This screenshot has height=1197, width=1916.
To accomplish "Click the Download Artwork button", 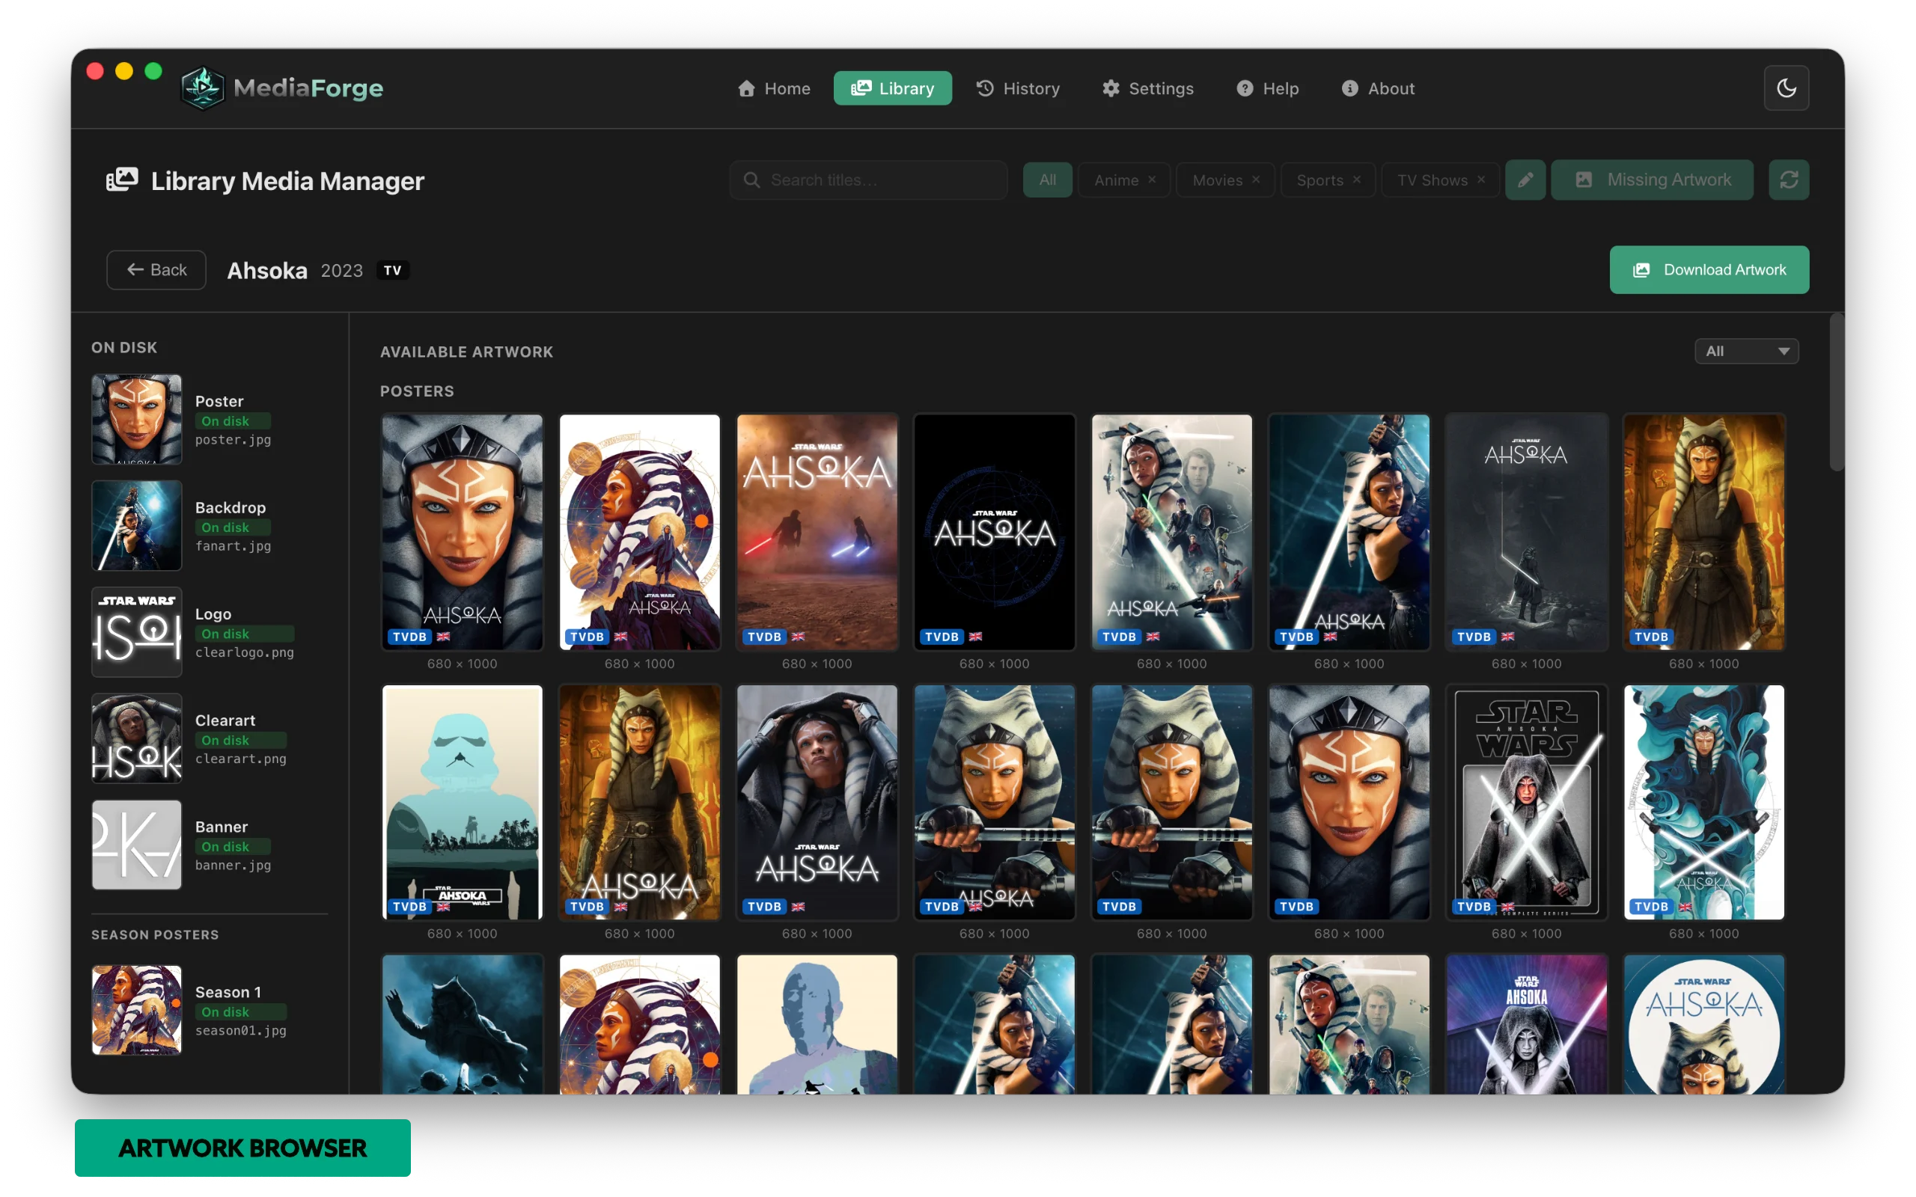I will click(1709, 270).
